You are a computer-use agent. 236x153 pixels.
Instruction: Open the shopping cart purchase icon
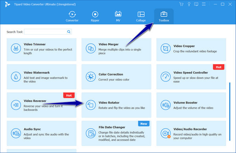pyautogui.click(x=181, y=4)
